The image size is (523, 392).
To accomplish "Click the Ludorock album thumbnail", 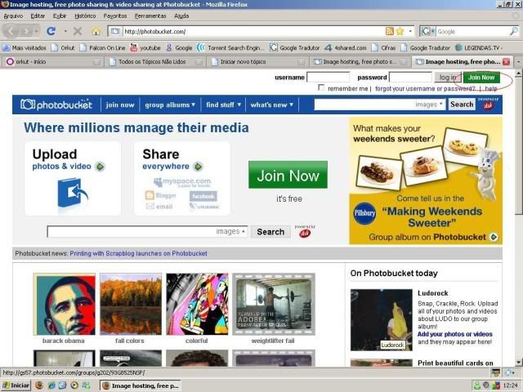I will (x=382, y=320).
